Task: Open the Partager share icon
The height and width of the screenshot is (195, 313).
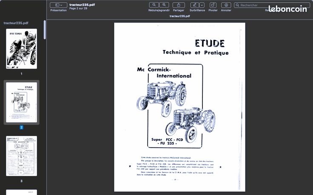Action: coord(179,5)
